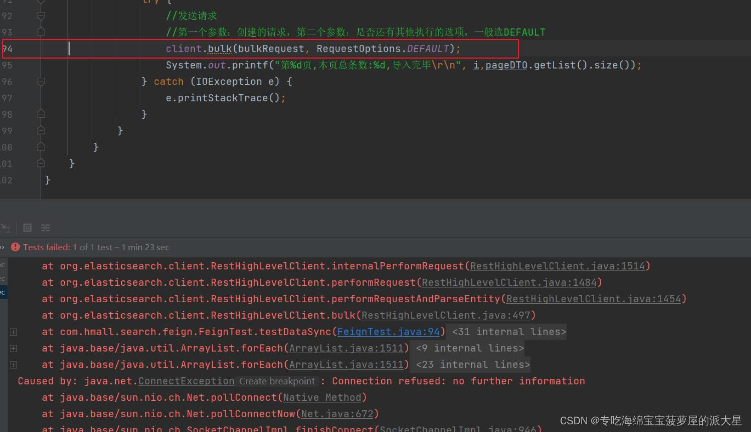This screenshot has height=432, width=751.
Task: Open ArrayList.java:1511 link before '<23 internal lines>'
Action: point(346,365)
